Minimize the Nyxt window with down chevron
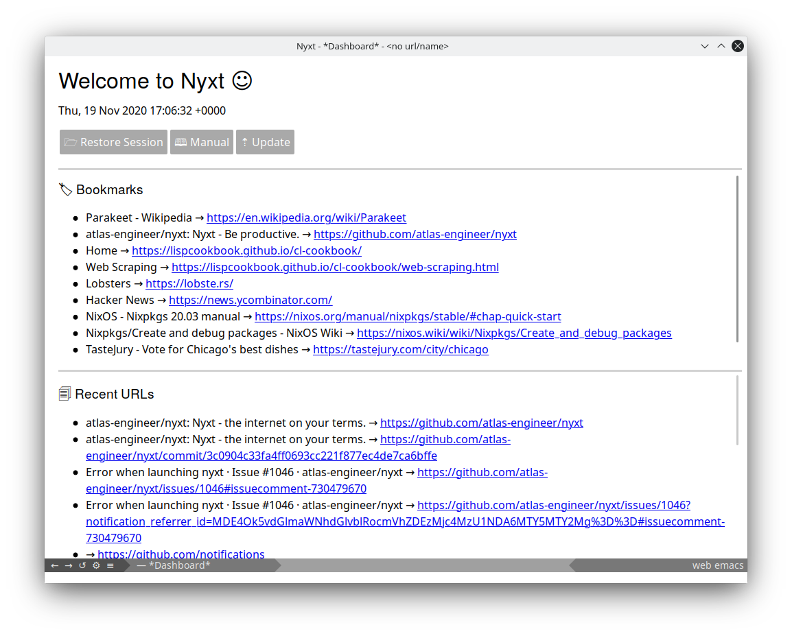792x636 pixels. pyautogui.click(x=705, y=47)
